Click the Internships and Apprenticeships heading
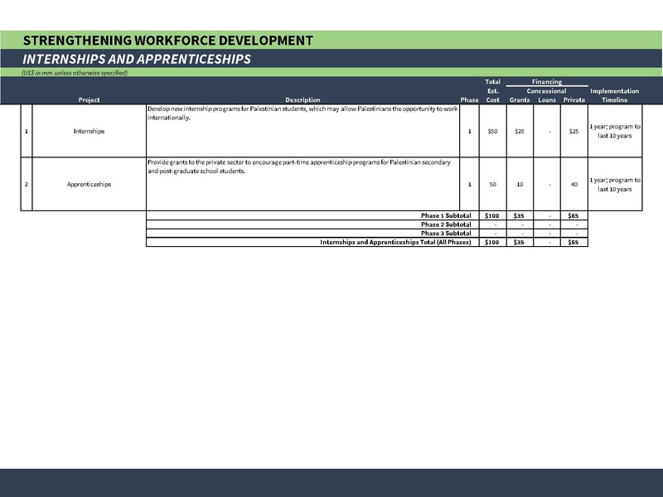The width and height of the screenshot is (663, 497). point(137,60)
